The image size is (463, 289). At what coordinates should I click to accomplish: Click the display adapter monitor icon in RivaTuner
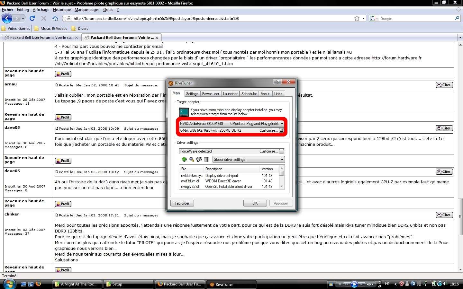[x=184, y=112]
